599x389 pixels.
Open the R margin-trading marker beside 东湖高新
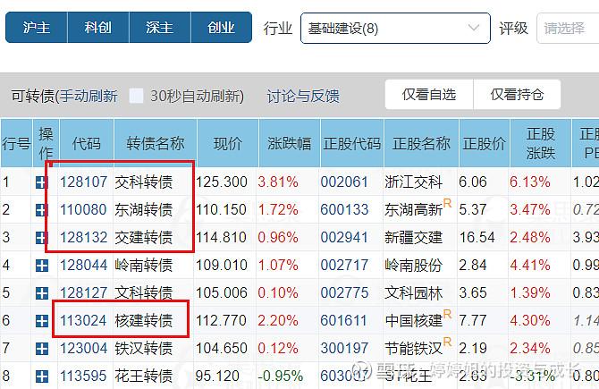[447, 203]
